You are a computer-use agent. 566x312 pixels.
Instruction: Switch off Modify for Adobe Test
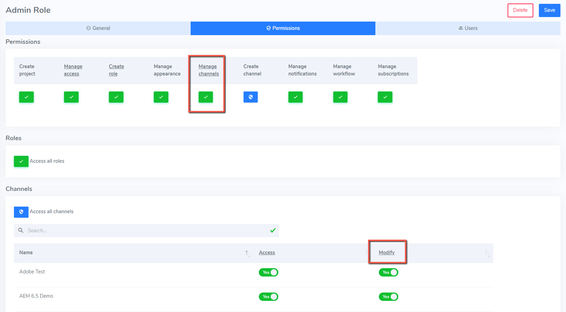389,272
